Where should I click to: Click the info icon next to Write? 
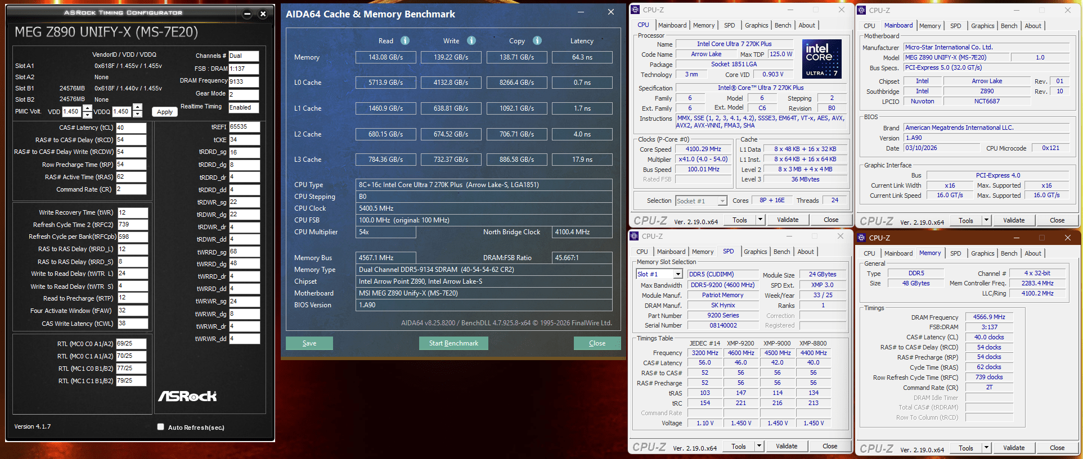(471, 40)
